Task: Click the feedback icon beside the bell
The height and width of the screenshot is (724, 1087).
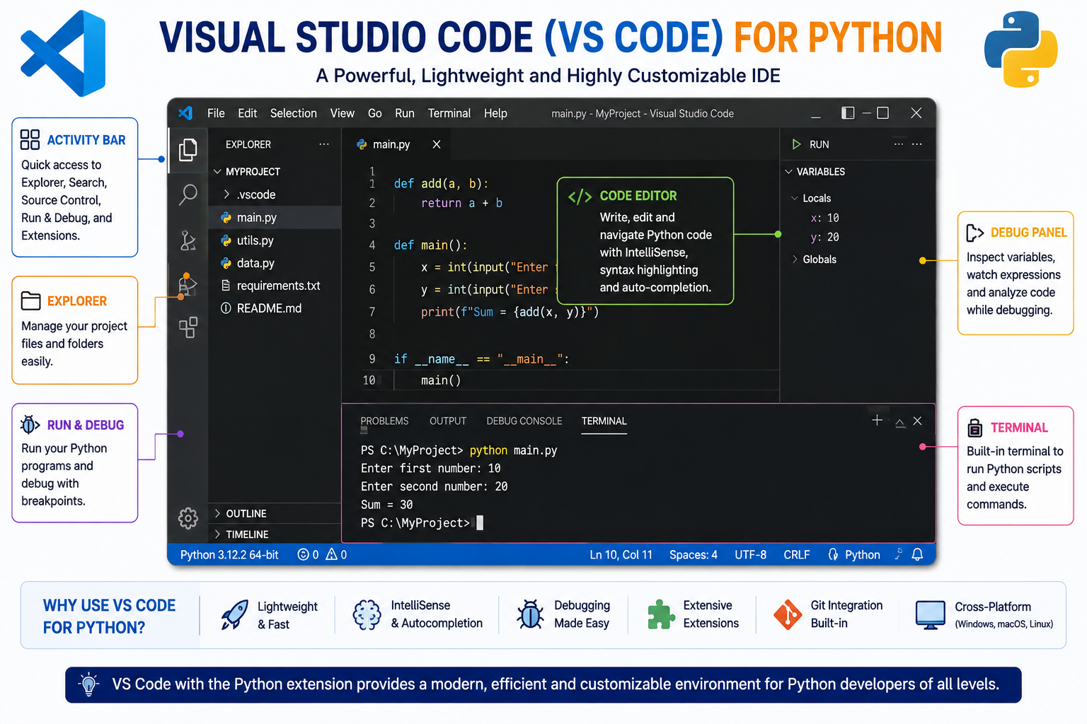Action: coord(898,554)
